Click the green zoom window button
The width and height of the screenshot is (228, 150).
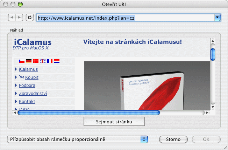[x=20, y=4]
